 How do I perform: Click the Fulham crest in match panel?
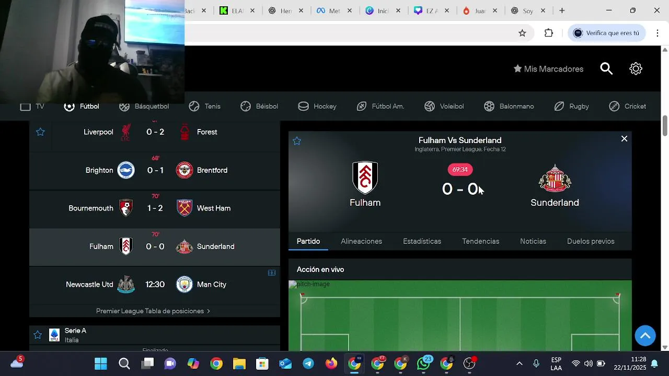click(x=365, y=178)
